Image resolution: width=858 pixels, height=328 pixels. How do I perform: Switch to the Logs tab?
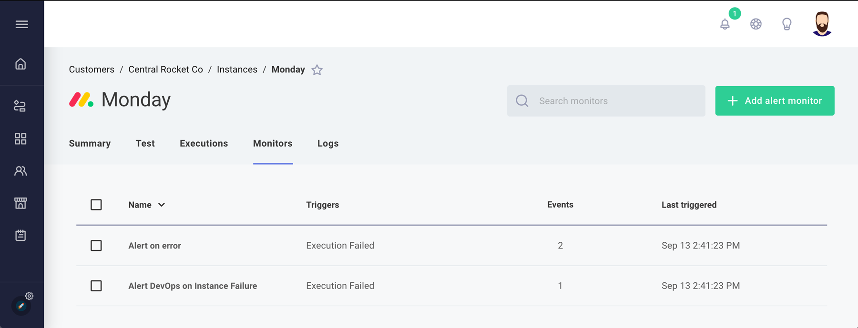click(328, 143)
